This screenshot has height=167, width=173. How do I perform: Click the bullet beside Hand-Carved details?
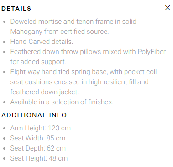[x=5, y=42]
